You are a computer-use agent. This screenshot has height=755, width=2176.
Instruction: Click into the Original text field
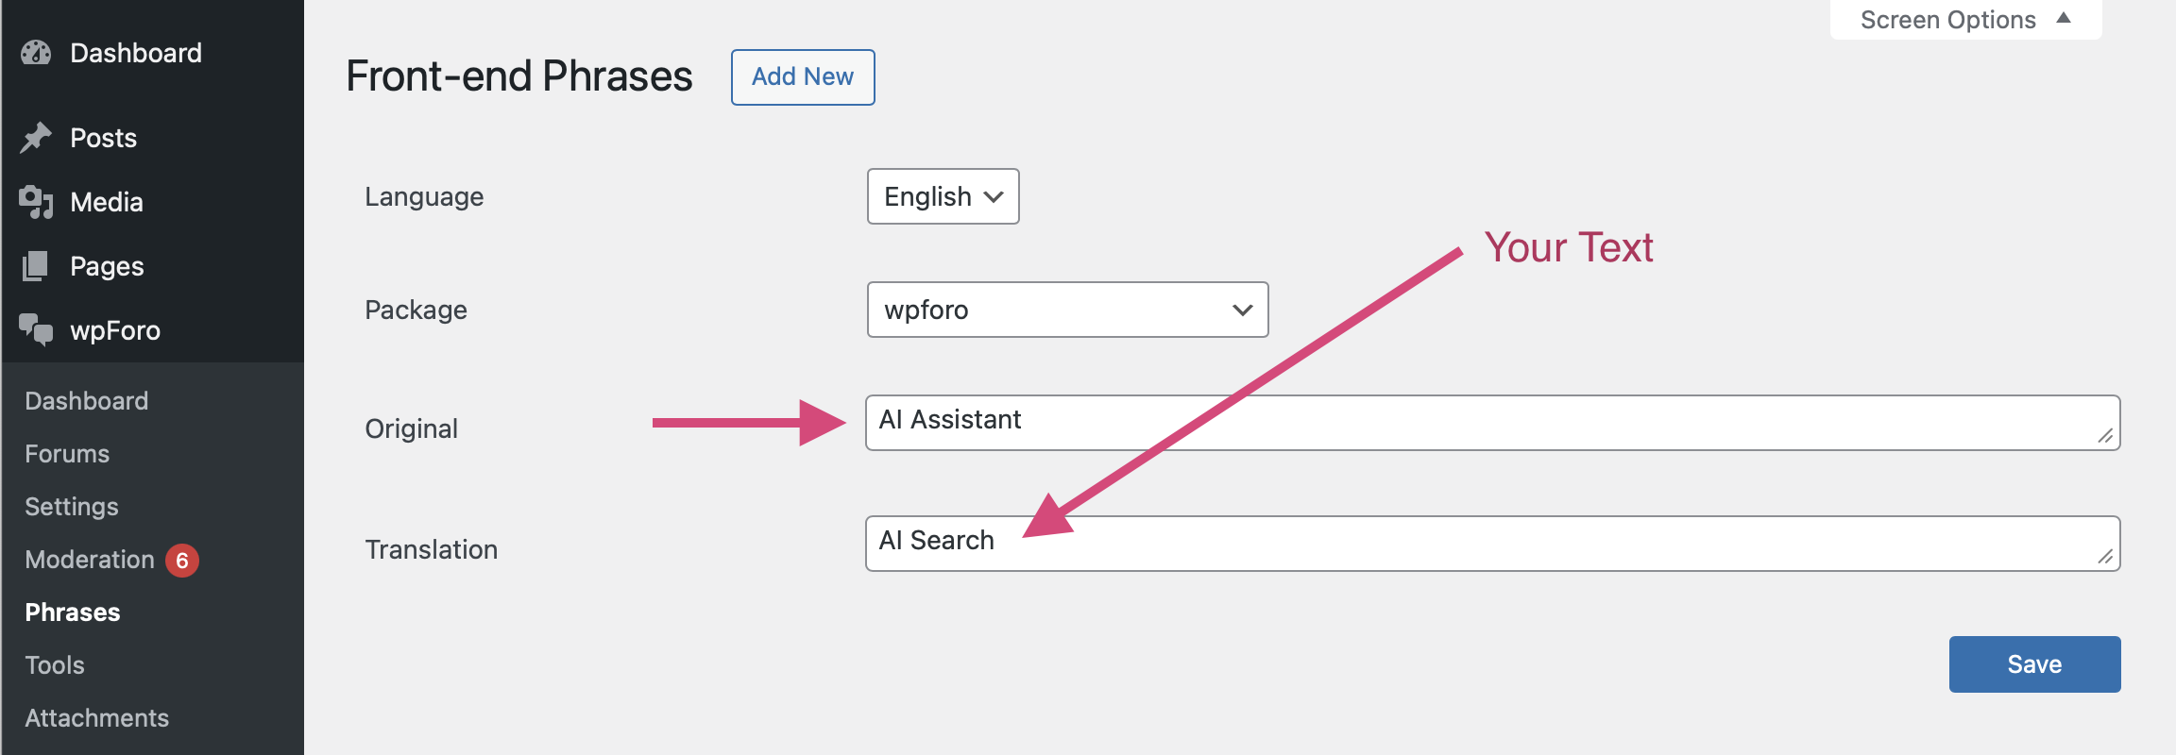(x=1492, y=423)
